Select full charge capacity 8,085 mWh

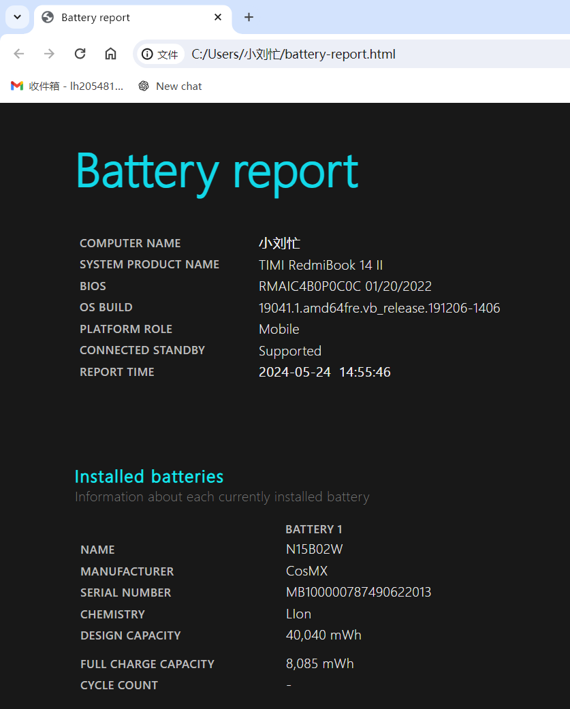click(320, 664)
